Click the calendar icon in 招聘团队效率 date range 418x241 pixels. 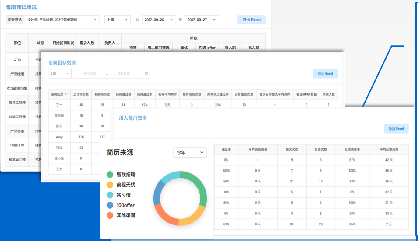(x=146, y=74)
